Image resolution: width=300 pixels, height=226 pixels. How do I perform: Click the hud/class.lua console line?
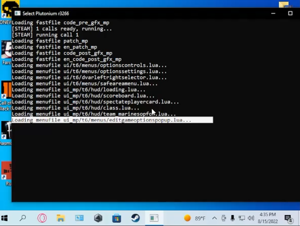(75, 108)
